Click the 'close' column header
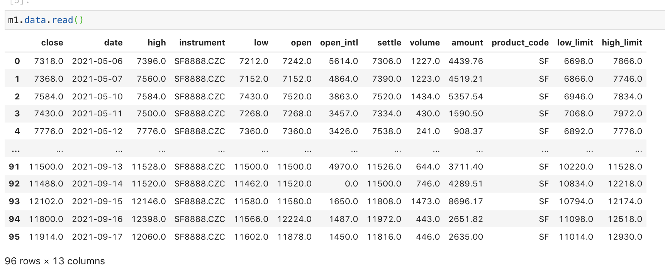This screenshot has width=665, height=272. [52, 43]
